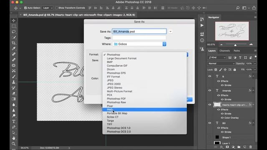Image resolution: width=267 pixels, height=150 pixels.
Task: Select the Clone Stamp tool
Action: [x=14, y=82]
